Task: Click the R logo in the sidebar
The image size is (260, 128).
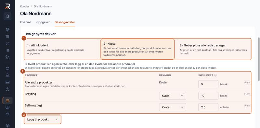Action: coord(7,6)
